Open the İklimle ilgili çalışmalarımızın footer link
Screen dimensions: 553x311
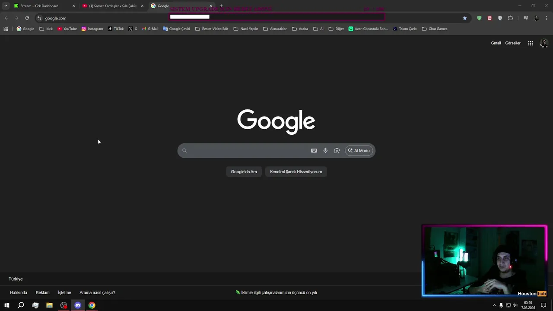coord(276,293)
